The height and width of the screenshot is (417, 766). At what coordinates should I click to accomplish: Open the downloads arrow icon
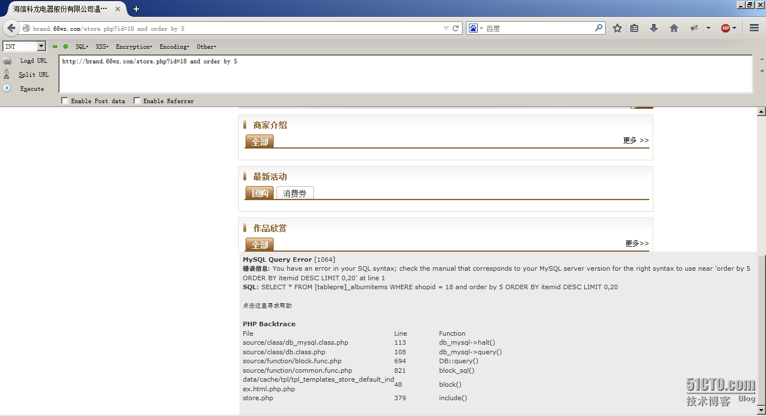point(654,28)
